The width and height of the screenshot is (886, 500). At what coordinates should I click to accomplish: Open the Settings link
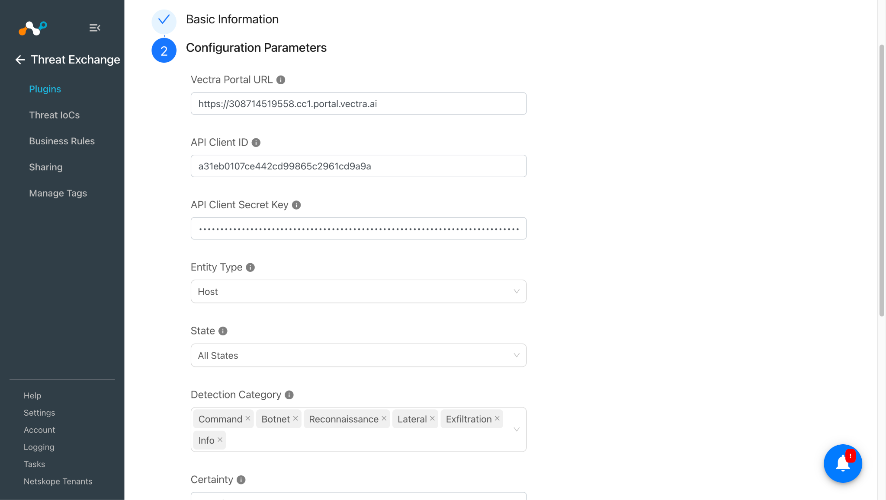click(39, 413)
